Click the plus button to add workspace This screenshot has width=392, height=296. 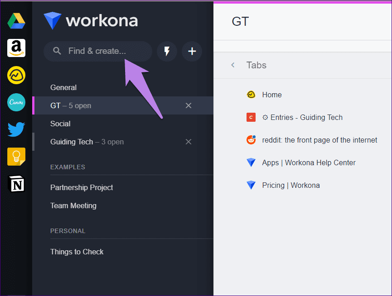192,51
